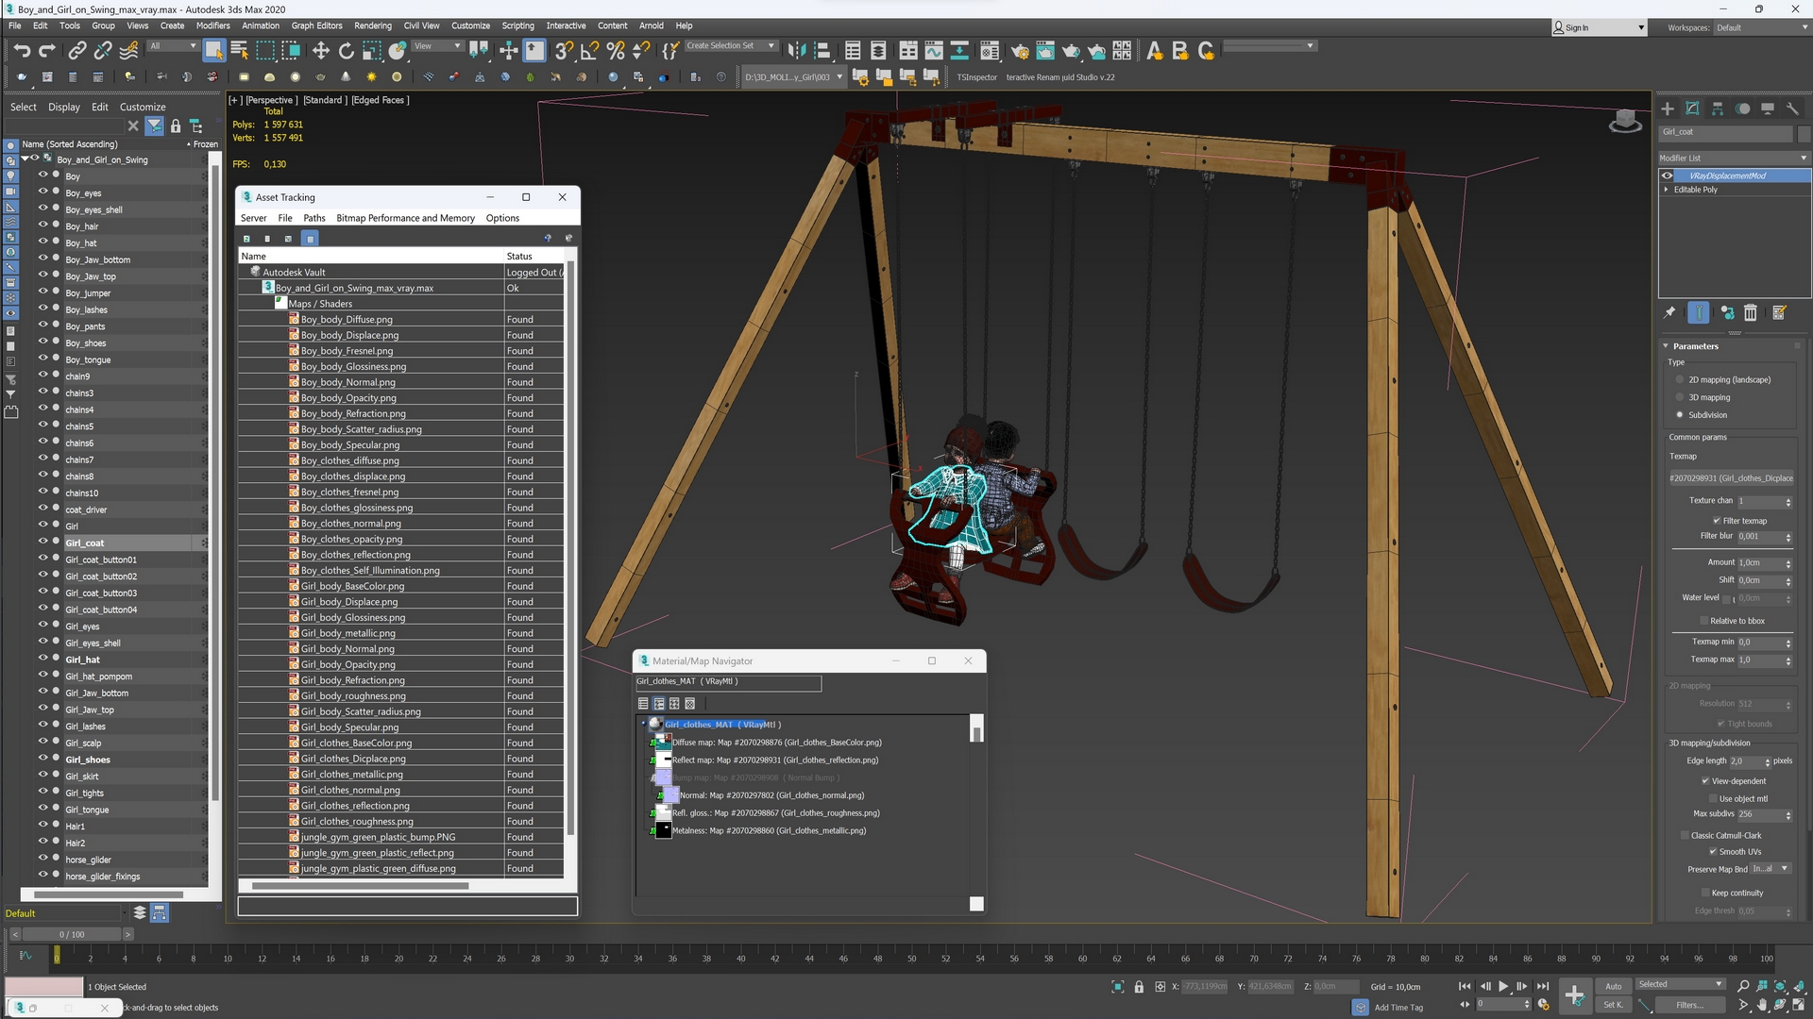
Task: Click the Set K. button
Action: pyautogui.click(x=1614, y=1005)
